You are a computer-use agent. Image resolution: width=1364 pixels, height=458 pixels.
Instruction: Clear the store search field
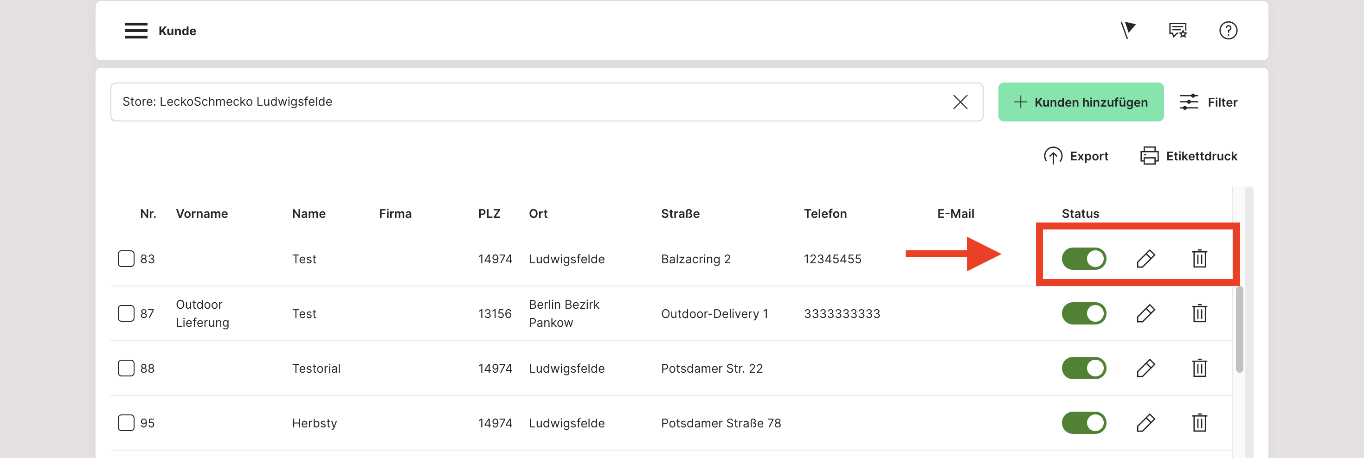tap(960, 102)
